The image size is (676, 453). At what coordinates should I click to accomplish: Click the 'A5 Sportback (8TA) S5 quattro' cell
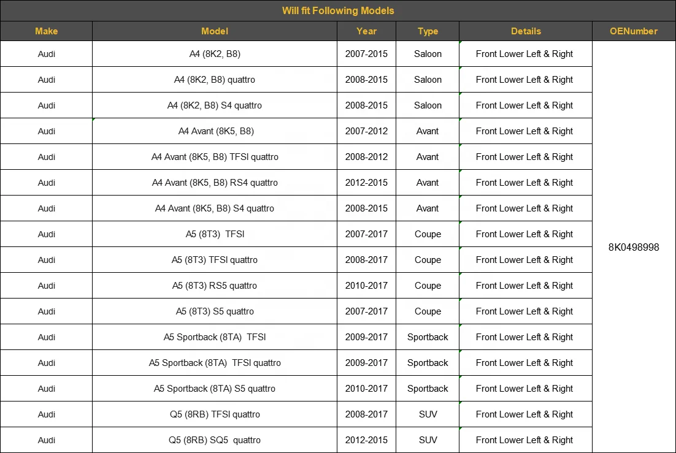(215, 389)
